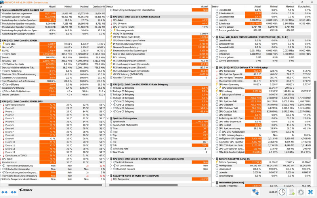Screen dimensions: 317x198
Task: Click the thermometer icon beside E-core 13
Action: 4,152
